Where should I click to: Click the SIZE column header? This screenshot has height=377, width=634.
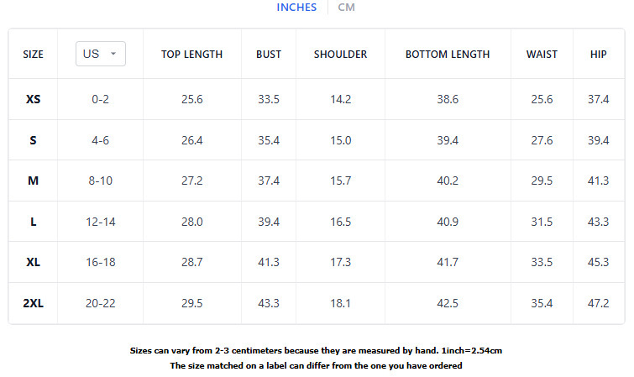tap(34, 55)
